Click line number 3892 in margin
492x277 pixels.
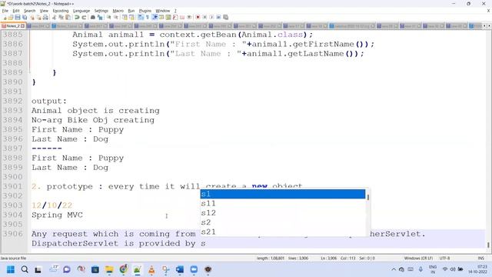coord(13,101)
